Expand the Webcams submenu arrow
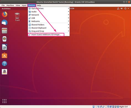The image size is (131, 108). click(69, 21)
